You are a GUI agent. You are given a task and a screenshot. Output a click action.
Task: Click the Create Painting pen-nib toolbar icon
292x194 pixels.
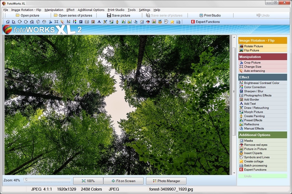(x=117, y=22)
